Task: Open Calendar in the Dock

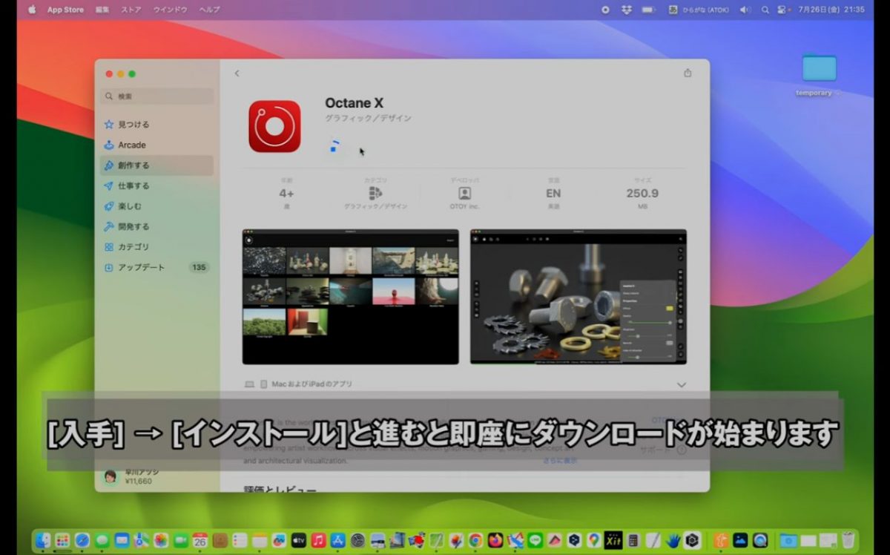Action: coord(200,540)
